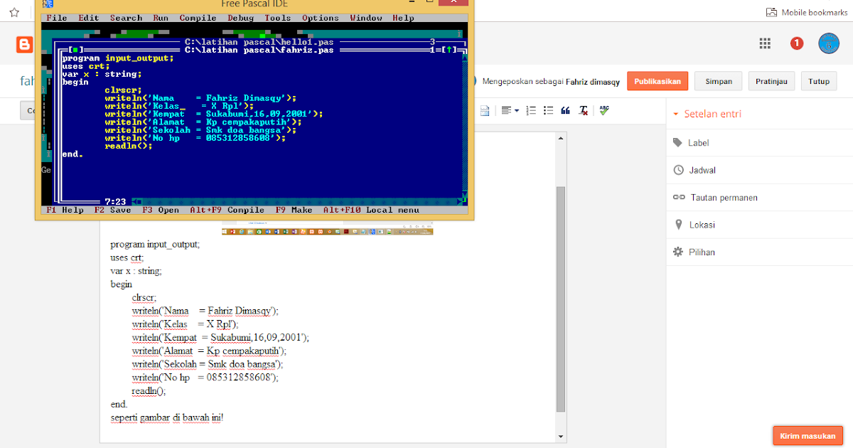Click 'readln();' line in blog editor
The width and height of the screenshot is (853, 448).
coord(148,390)
